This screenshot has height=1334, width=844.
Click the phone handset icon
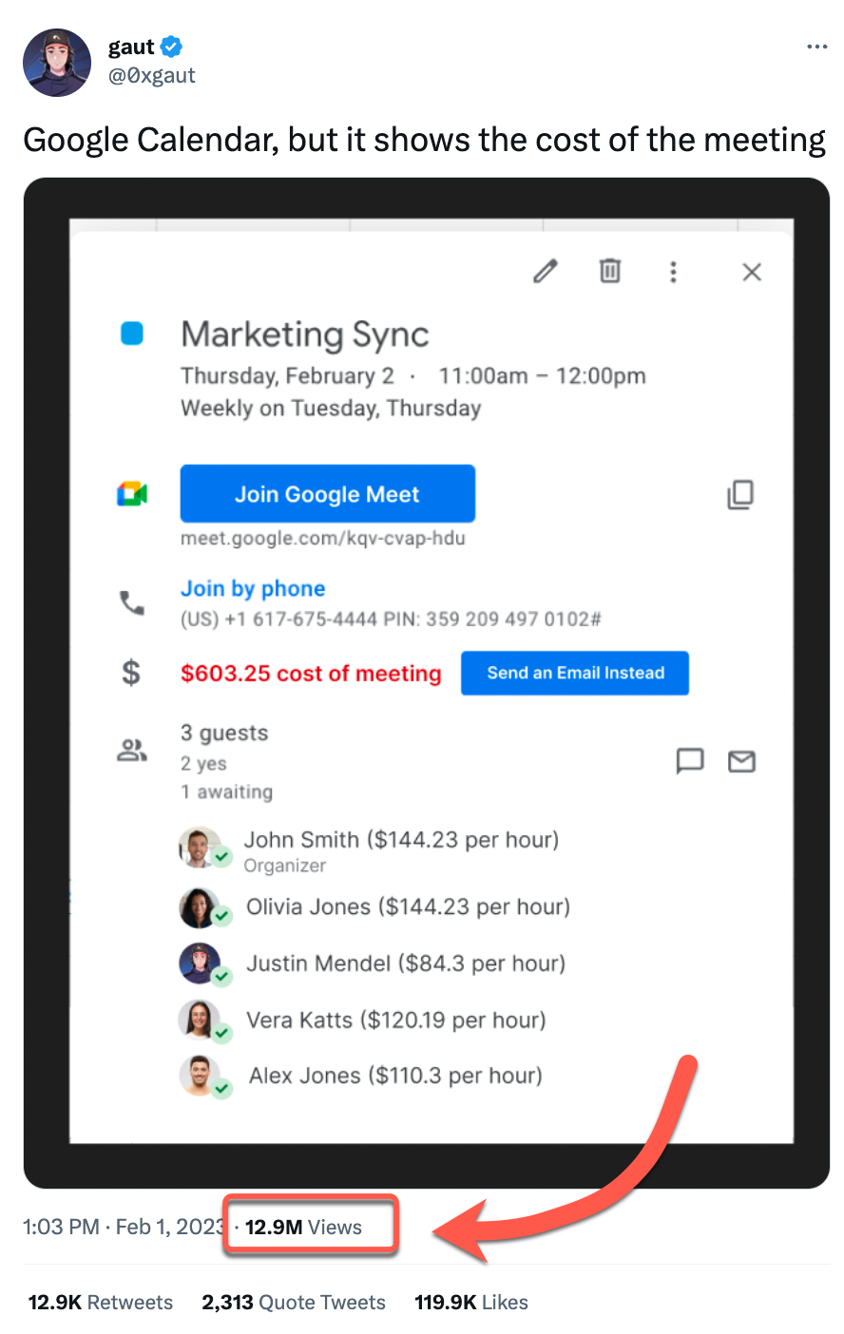tap(132, 602)
